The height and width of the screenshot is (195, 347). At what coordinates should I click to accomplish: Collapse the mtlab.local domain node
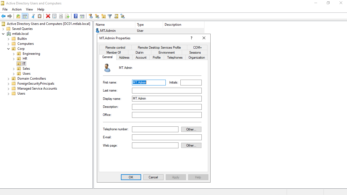click(x=3, y=34)
